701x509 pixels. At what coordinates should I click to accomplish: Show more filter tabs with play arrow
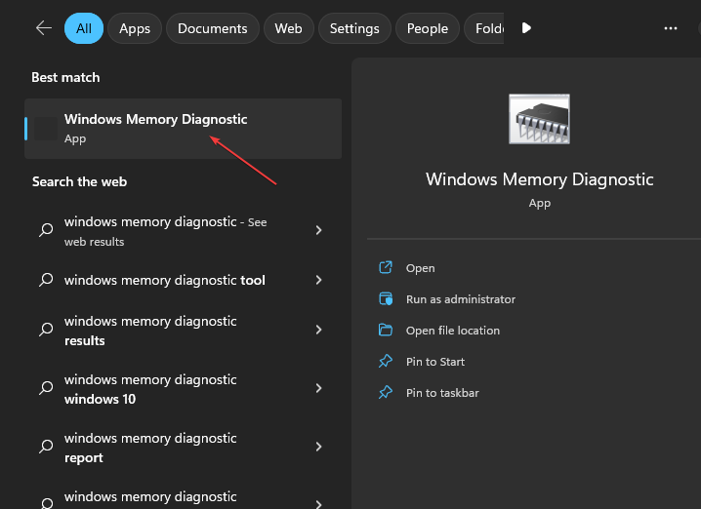point(526,28)
